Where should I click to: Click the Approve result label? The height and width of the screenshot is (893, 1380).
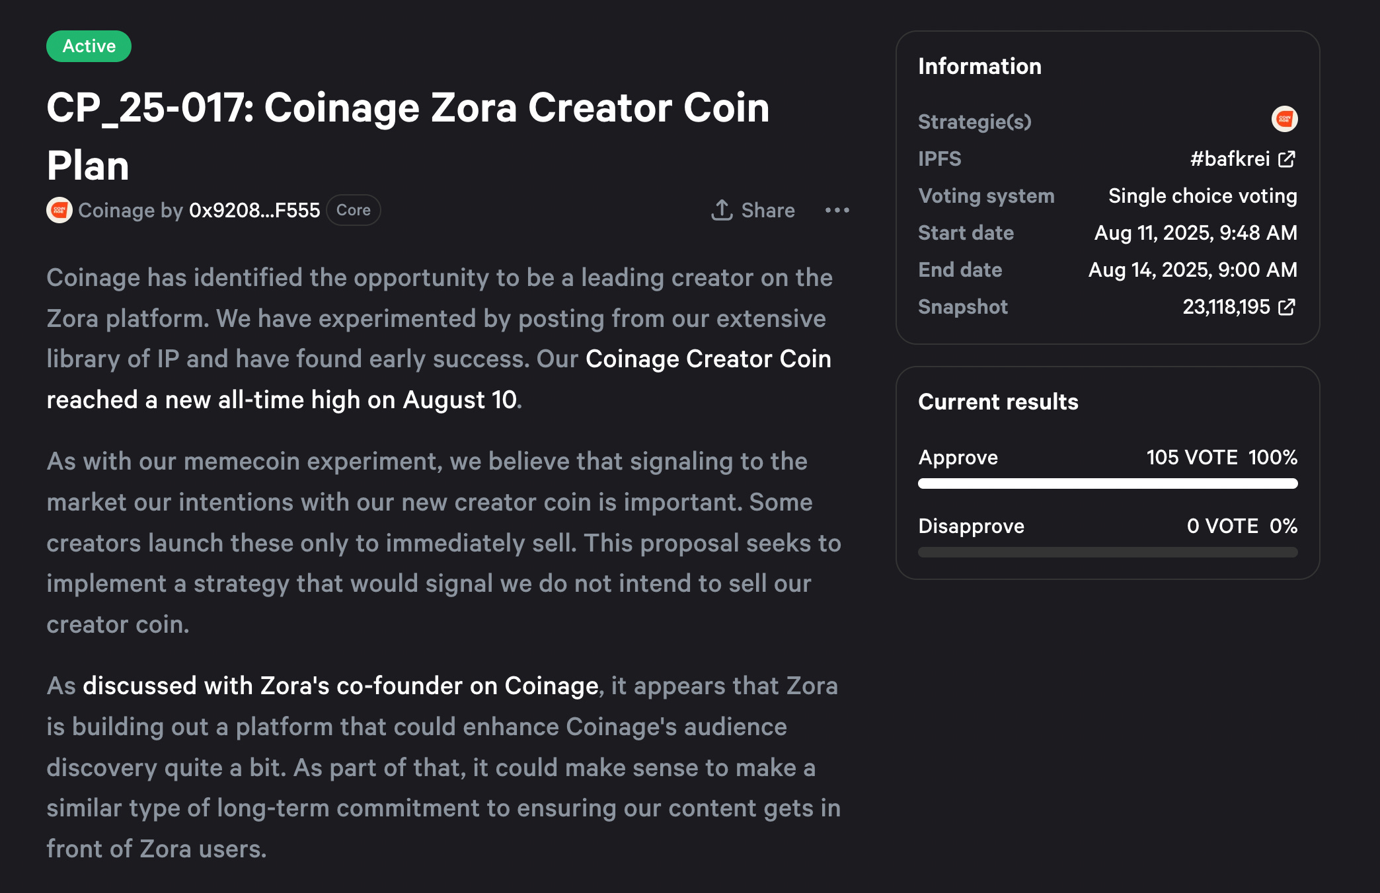tap(958, 457)
